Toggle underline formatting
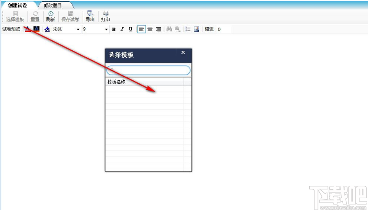Viewport: 368px width, 210px height. (x=130, y=29)
